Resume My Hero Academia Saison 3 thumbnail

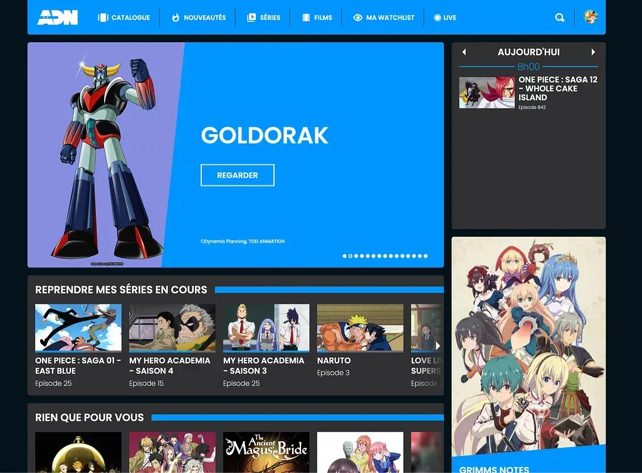(x=266, y=328)
